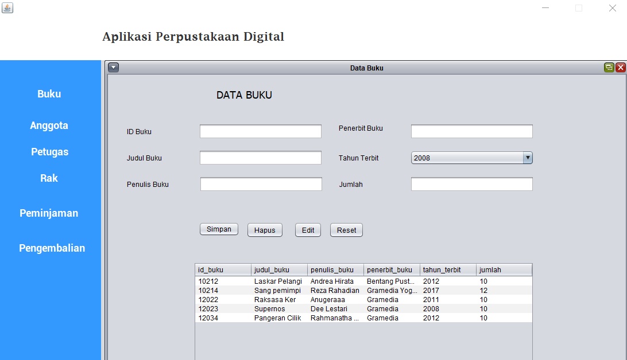
Task: Click the Hapus button
Action: click(x=265, y=230)
